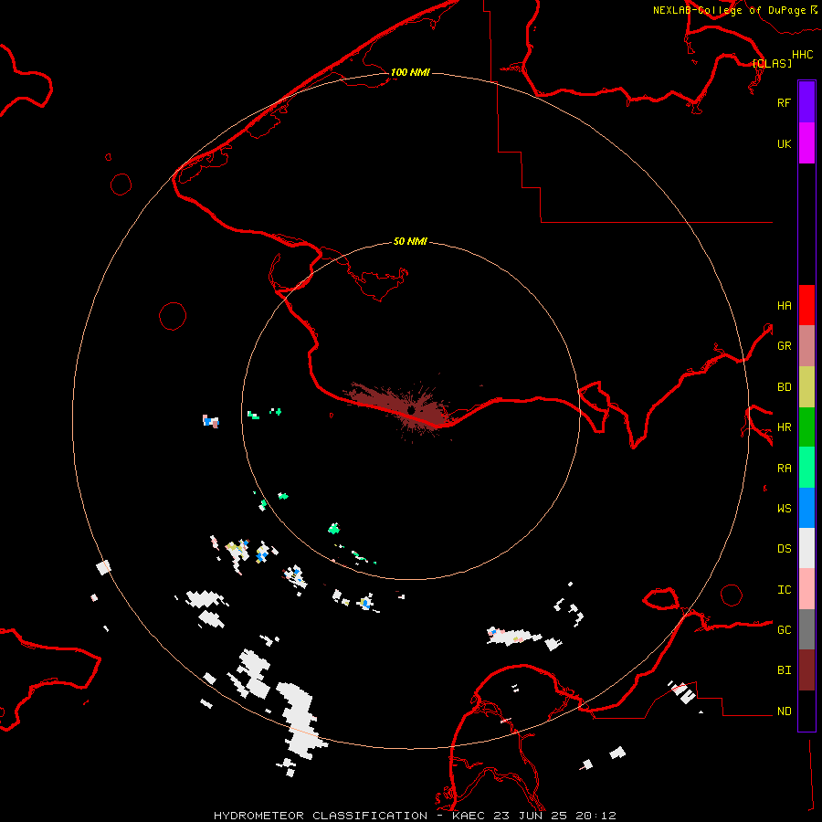The width and height of the screenshot is (822, 822).
Task: Click the 20:12 timestamp
Action: tap(595, 816)
